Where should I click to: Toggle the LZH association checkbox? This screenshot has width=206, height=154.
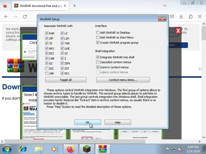point(62,38)
